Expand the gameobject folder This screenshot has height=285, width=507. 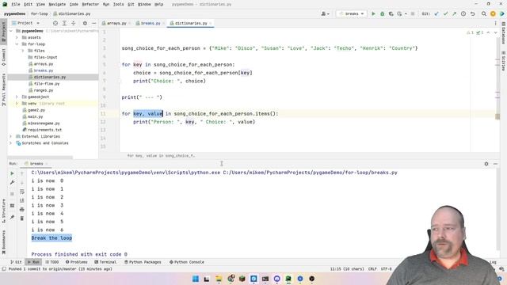point(17,97)
